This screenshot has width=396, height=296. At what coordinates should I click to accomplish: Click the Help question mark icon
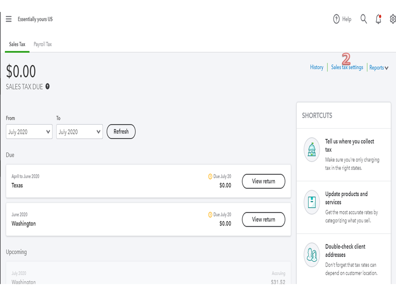[337, 19]
